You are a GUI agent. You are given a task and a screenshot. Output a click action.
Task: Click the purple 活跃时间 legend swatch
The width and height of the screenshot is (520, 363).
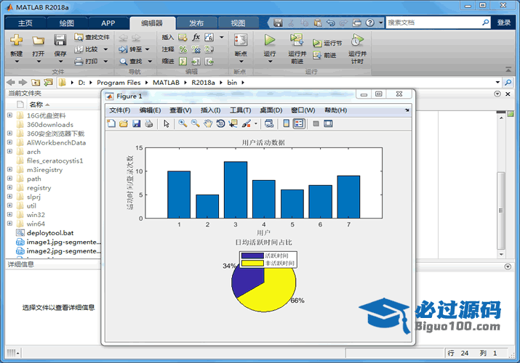coord(252,256)
